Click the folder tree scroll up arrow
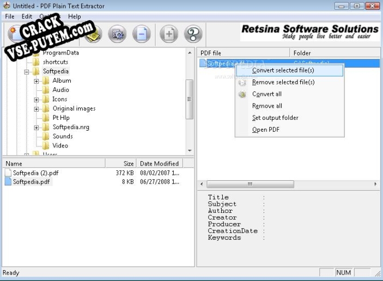Image resolution: width=383 pixels, height=281 pixels. coord(190,53)
